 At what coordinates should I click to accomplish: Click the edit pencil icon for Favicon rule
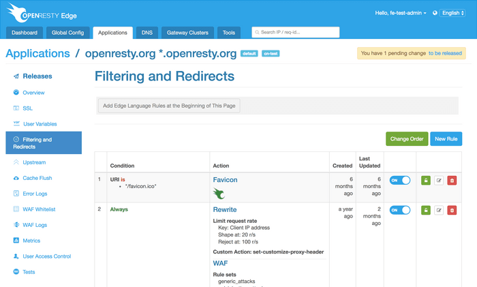click(439, 180)
